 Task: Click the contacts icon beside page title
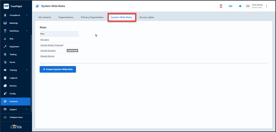coord(37,6)
